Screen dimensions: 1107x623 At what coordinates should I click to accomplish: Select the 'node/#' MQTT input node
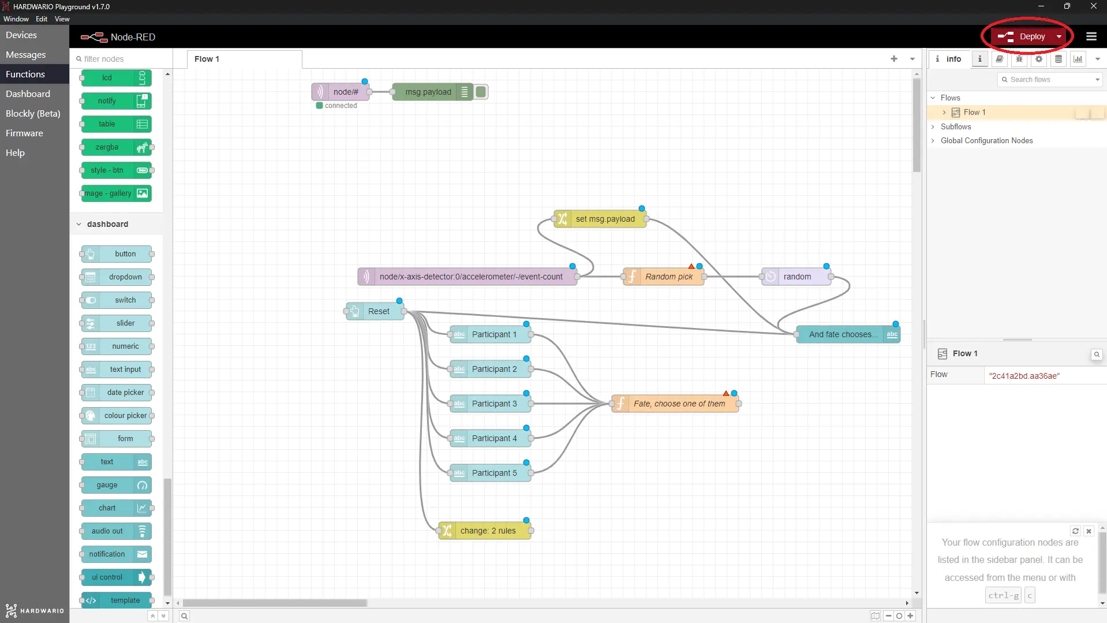[x=341, y=92]
